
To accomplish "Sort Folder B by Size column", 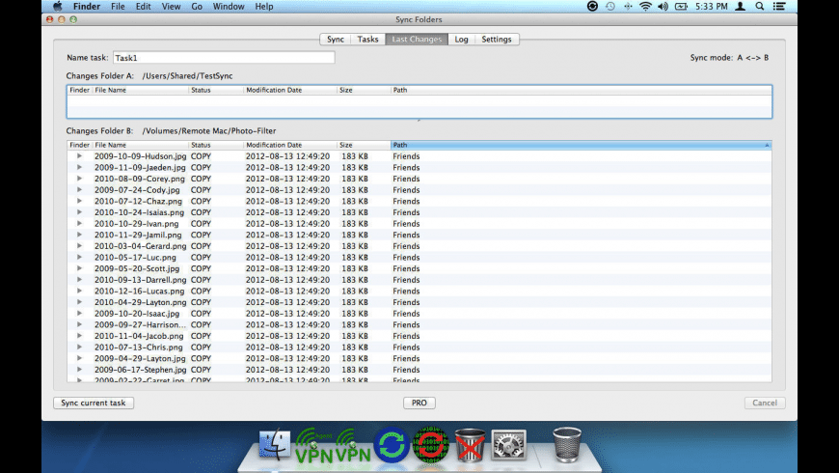I will [x=364, y=145].
